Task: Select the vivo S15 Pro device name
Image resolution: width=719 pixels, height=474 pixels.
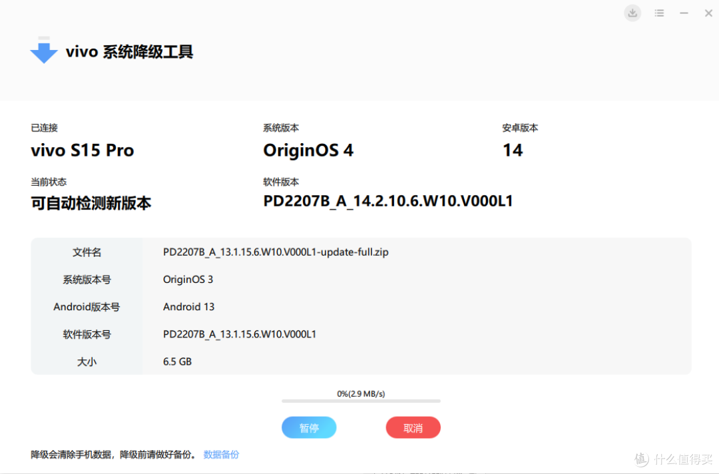Action: point(83,150)
